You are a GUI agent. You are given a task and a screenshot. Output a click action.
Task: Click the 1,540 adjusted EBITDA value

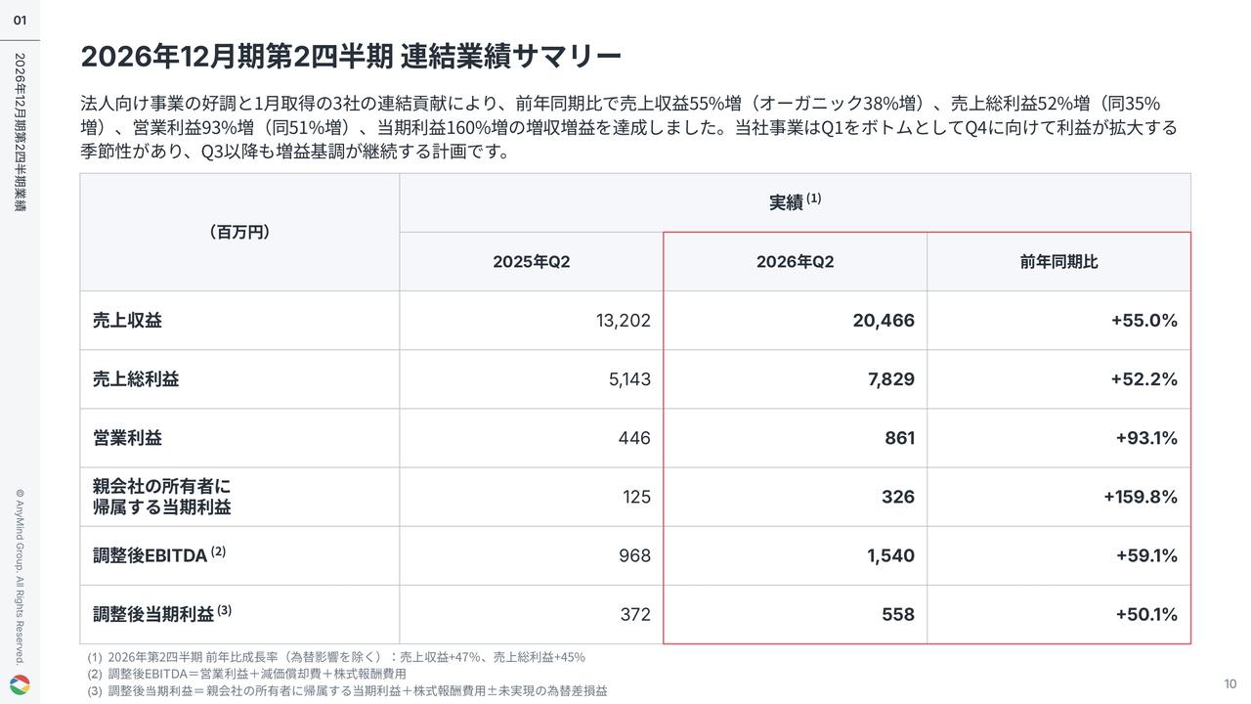pyautogui.click(x=890, y=555)
